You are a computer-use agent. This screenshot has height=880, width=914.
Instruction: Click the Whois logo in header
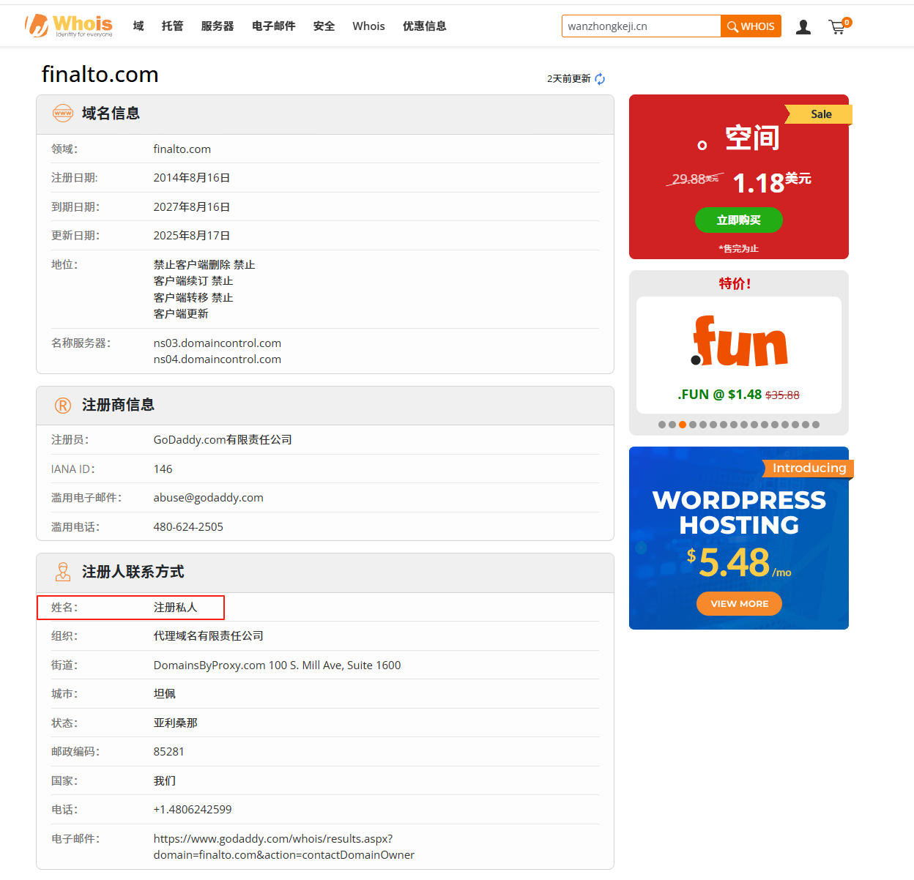68,26
